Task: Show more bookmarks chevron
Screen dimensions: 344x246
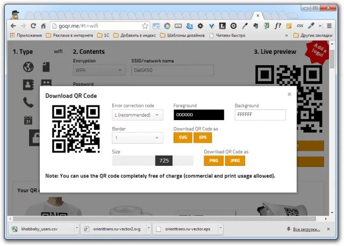Action: (x=286, y=36)
